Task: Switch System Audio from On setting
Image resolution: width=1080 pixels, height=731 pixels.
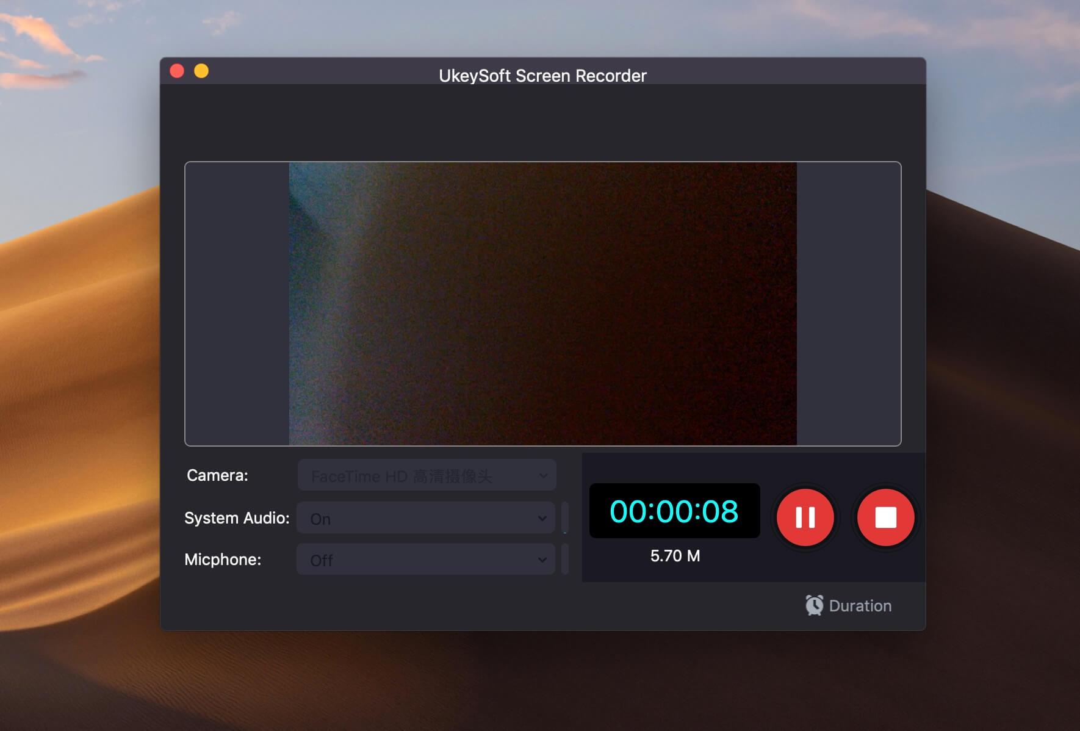Action: (425, 518)
